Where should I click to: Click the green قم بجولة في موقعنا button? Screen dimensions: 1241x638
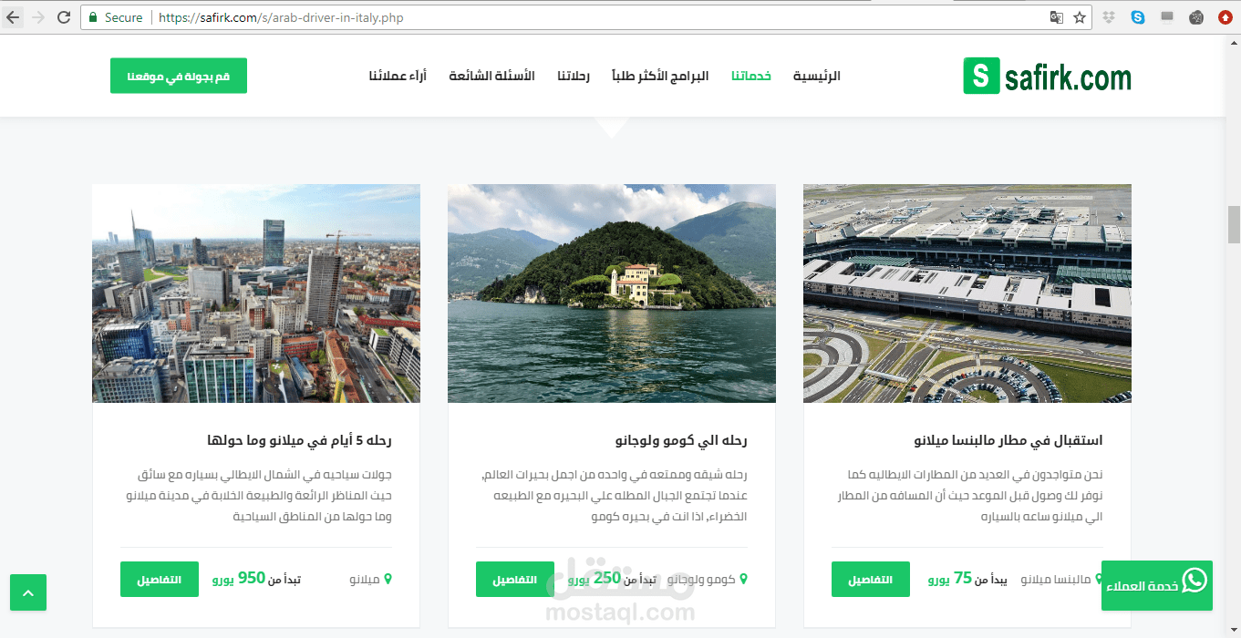[x=179, y=76]
